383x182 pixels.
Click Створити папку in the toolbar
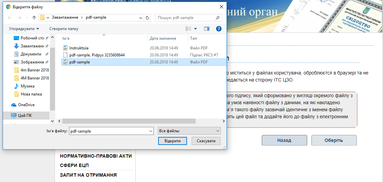point(64,29)
